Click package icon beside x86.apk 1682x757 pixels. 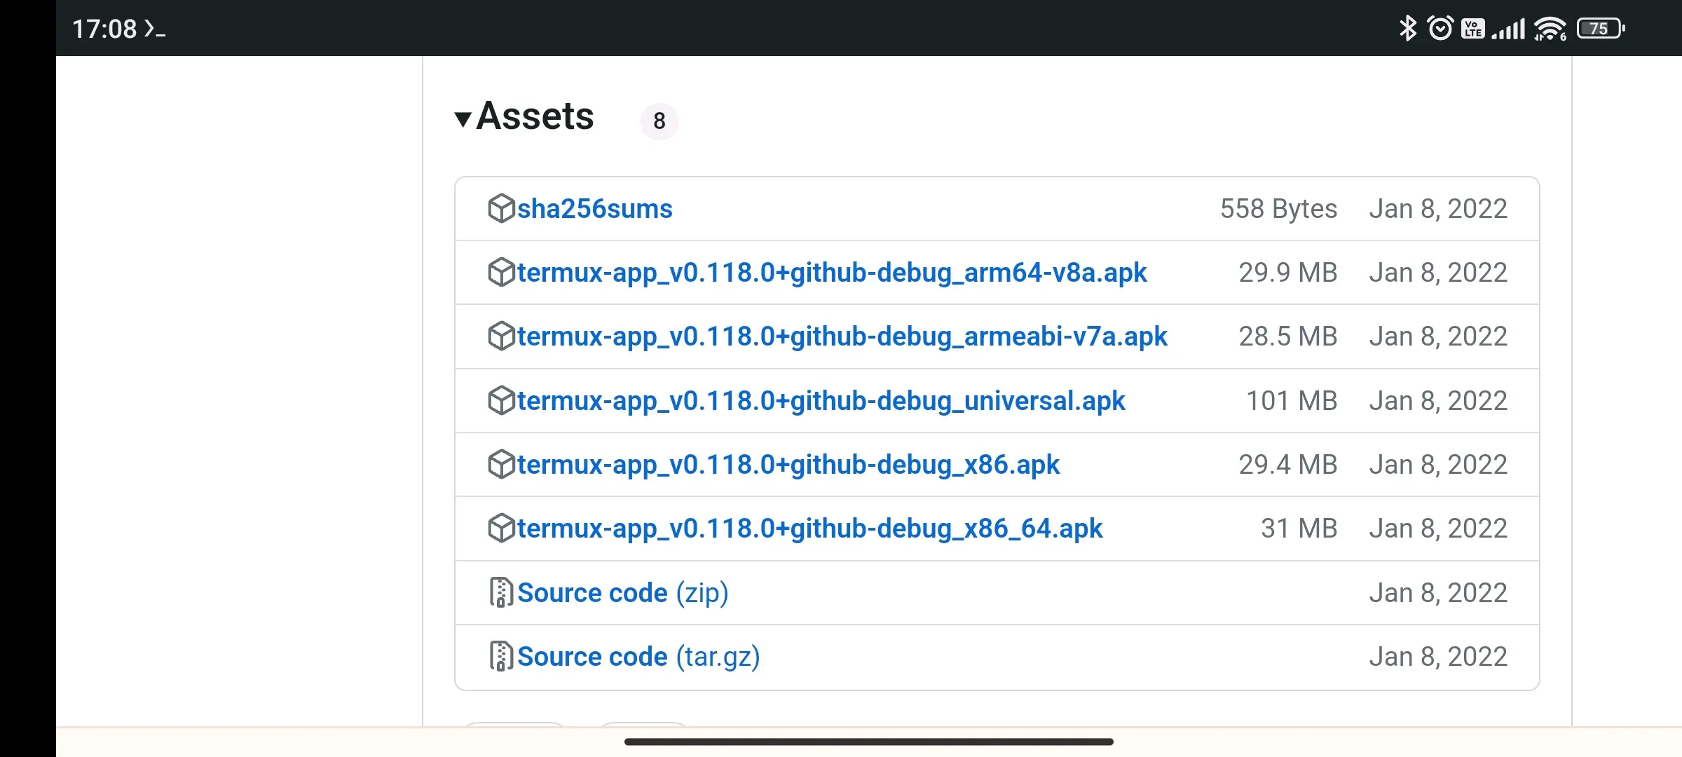pos(501,464)
